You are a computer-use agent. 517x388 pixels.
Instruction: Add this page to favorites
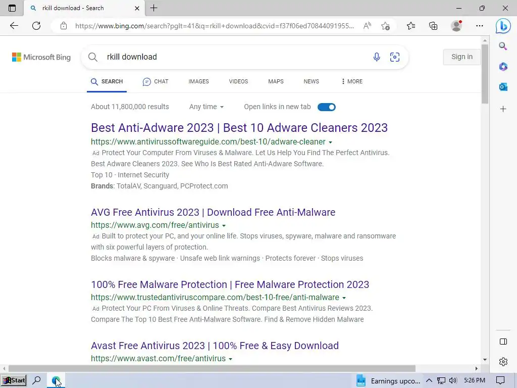[385, 26]
